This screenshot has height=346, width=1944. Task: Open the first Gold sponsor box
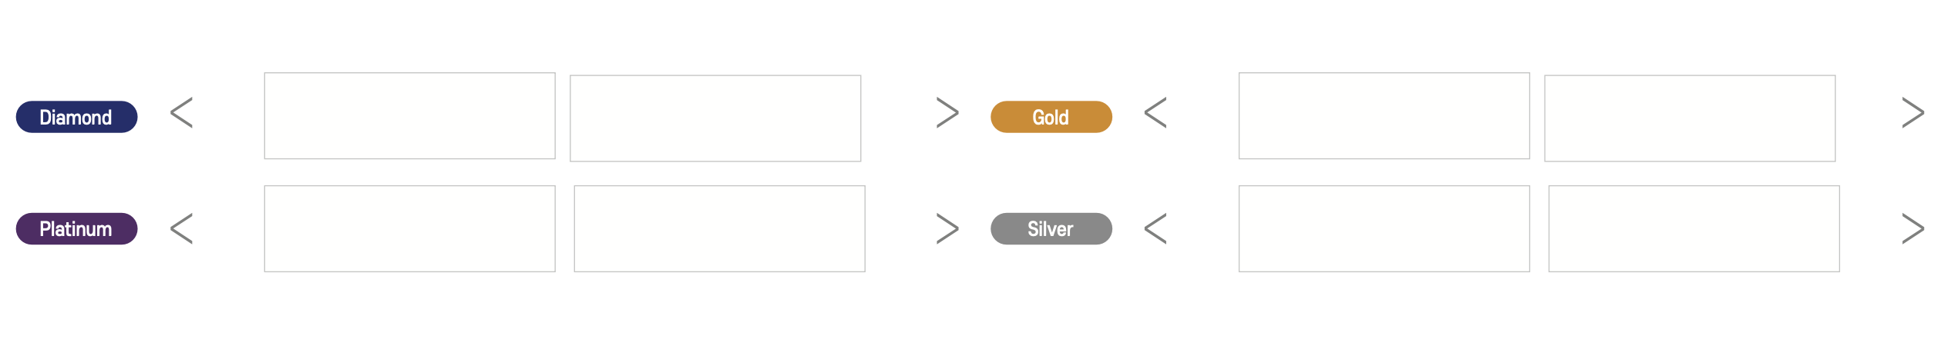[1384, 116]
